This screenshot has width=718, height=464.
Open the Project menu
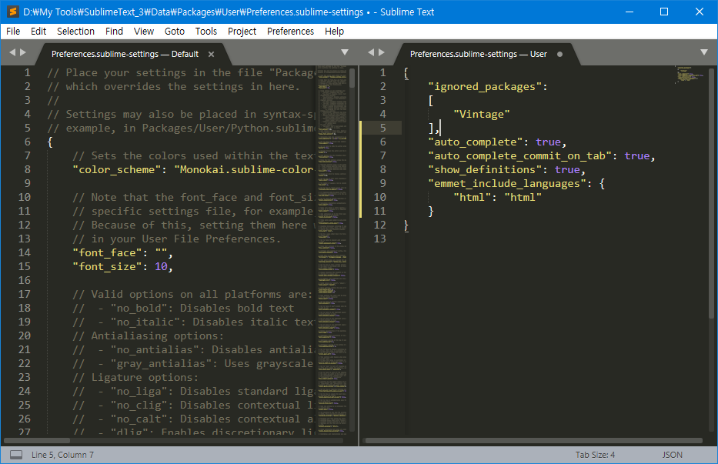(242, 31)
